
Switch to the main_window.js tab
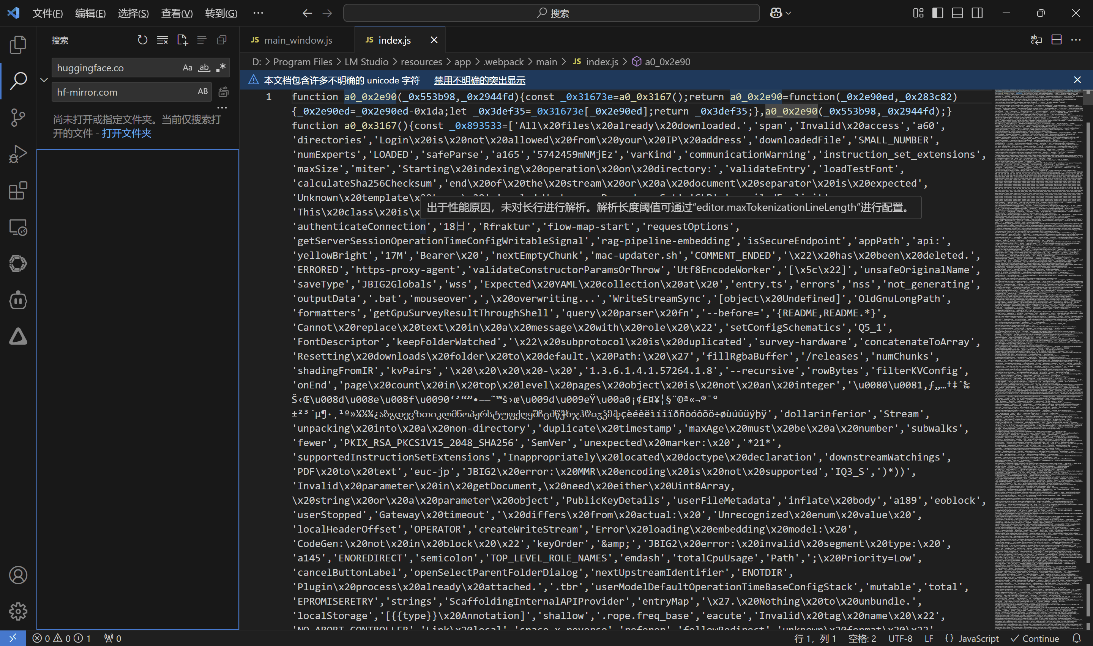(x=298, y=40)
